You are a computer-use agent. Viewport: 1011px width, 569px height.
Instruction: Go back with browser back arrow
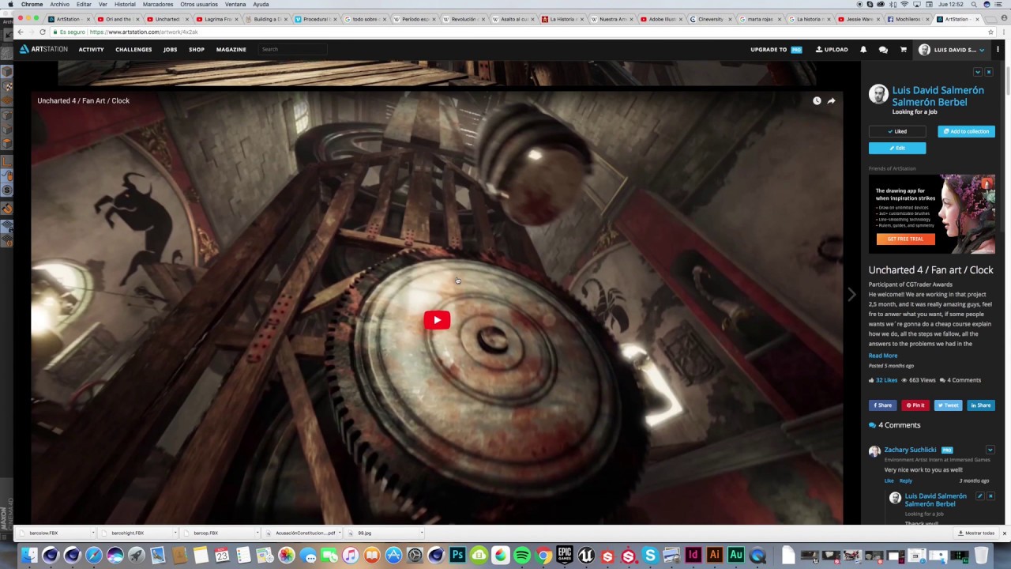20,32
